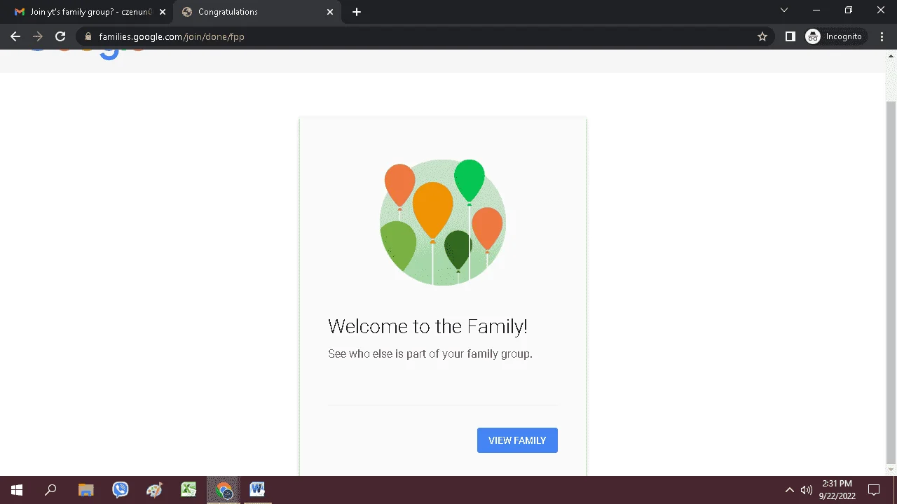
Task: Open the volume control icon
Action: [807, 490]
